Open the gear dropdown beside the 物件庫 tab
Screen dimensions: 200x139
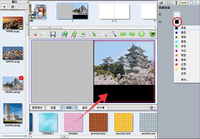(x=153, y=108)
